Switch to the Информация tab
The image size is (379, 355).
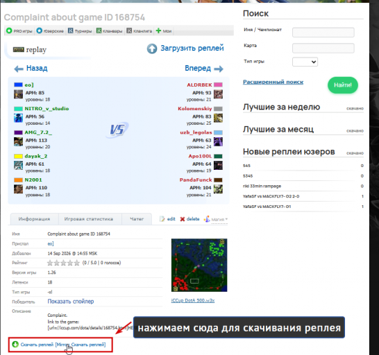click(34, 219)
